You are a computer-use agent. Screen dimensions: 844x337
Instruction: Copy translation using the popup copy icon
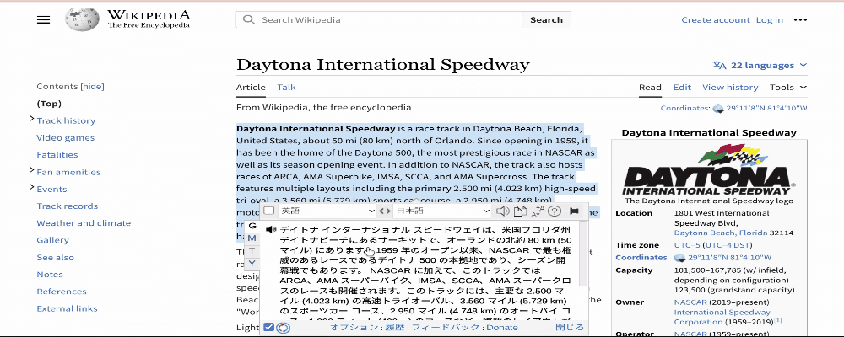(x=519, y=211)
